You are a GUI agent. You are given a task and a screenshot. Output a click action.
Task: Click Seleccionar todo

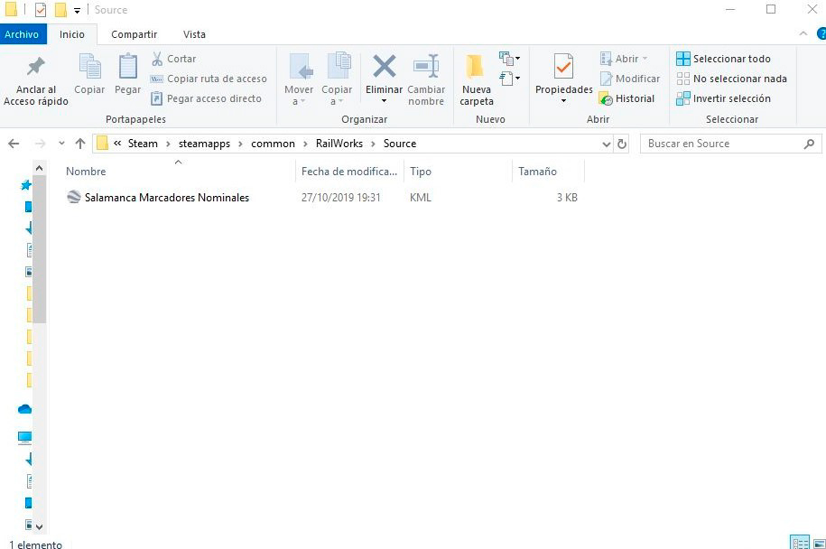[x=723, y=59]
